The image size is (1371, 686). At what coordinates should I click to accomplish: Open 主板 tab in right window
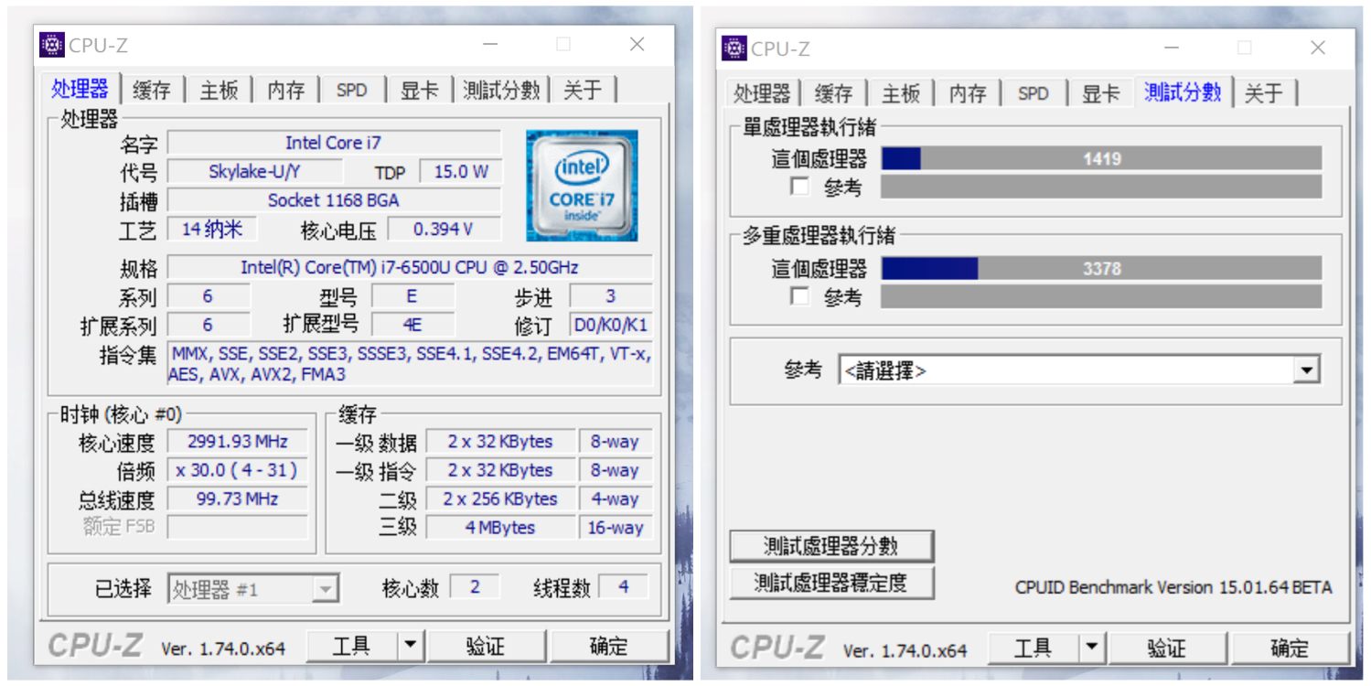[901, 93]
